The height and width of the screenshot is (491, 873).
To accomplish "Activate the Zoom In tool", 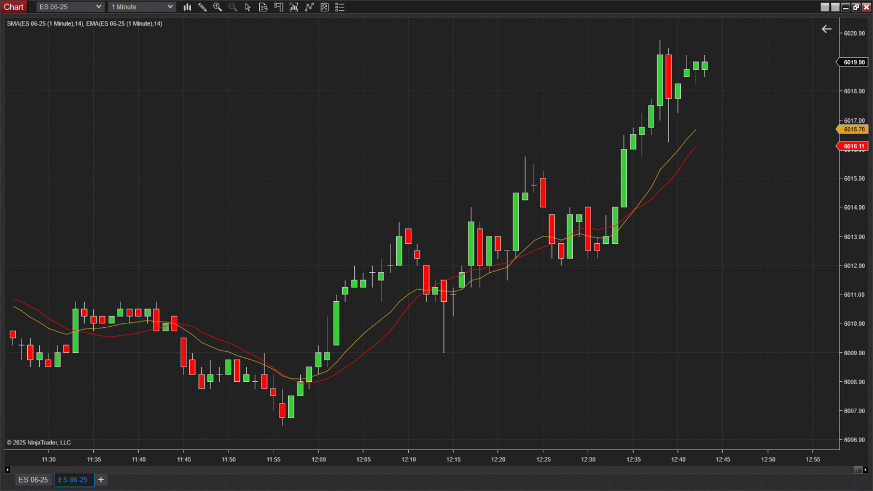I will (x=218, y=7).
